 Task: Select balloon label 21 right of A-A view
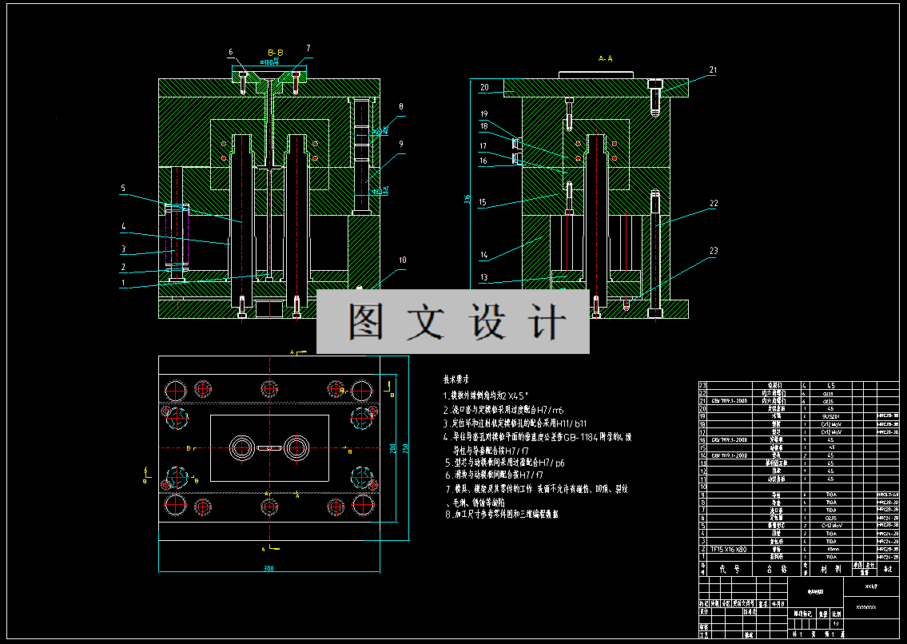point(714,70)
